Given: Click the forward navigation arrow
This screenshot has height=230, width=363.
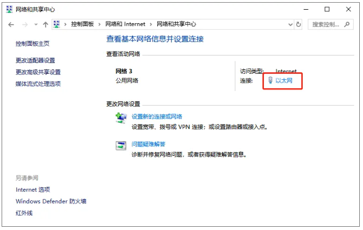Looking at the screenshot, I should click(x=25, y=25).
